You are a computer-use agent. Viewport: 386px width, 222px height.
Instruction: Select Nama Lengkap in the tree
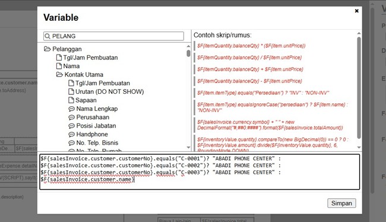click(97, 109)
